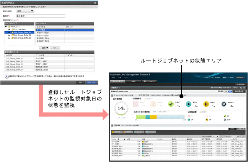Image resolution: width=248 pixels, height=162 pixels.
Task: Go to the last list page
Action: (x=243, y=136)
